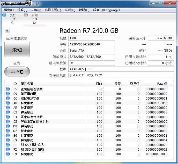Click the 目前 column header

(x=94, y=84)
